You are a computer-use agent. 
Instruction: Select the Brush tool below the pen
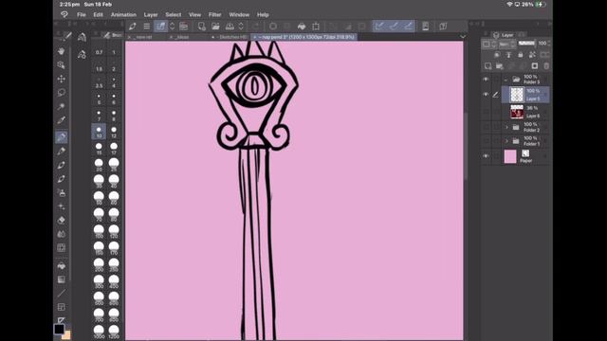(x=61, y=152)
